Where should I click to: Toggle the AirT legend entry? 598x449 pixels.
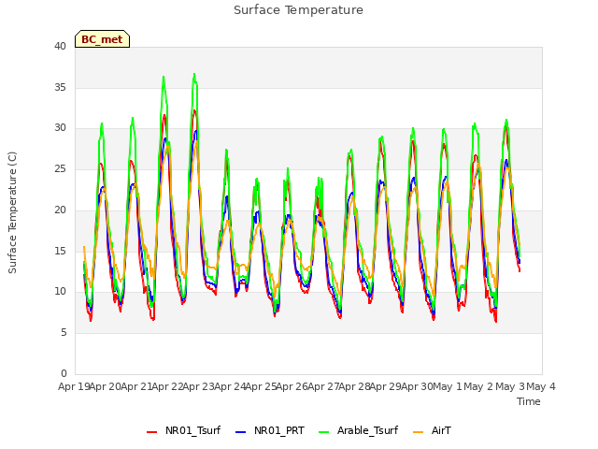pos(432,430)
